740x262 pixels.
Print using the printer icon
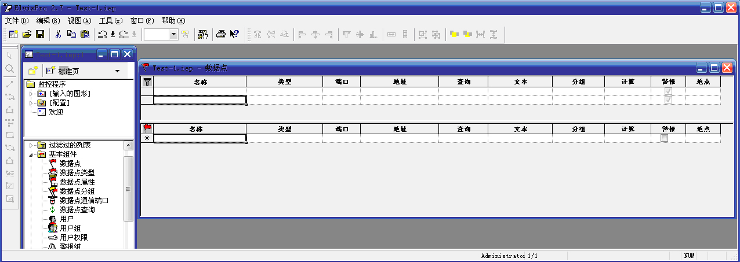221,35
